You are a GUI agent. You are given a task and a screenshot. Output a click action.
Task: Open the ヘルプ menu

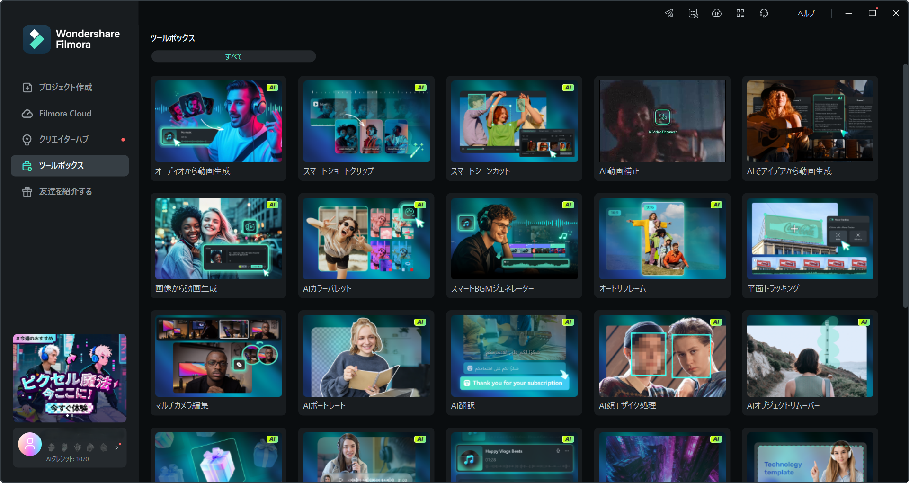(x=806, y=13)
